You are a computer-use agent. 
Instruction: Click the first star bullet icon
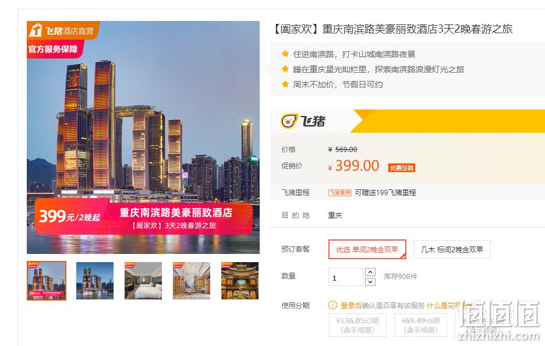pyautogui.click(x=285, y=54)
